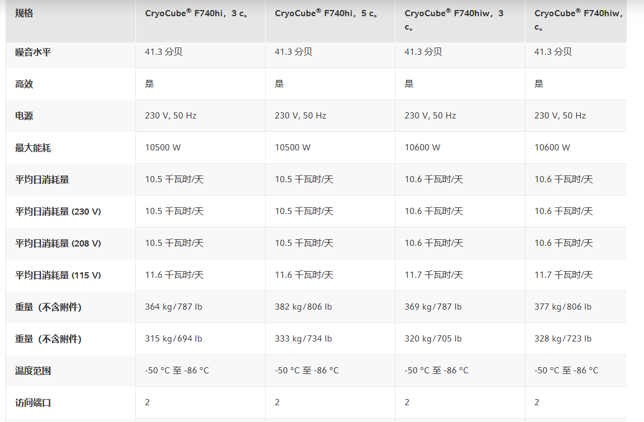
Task: Click the CryoCube F740hiw, 3 c. column header
Action: [x=454, y=20]
